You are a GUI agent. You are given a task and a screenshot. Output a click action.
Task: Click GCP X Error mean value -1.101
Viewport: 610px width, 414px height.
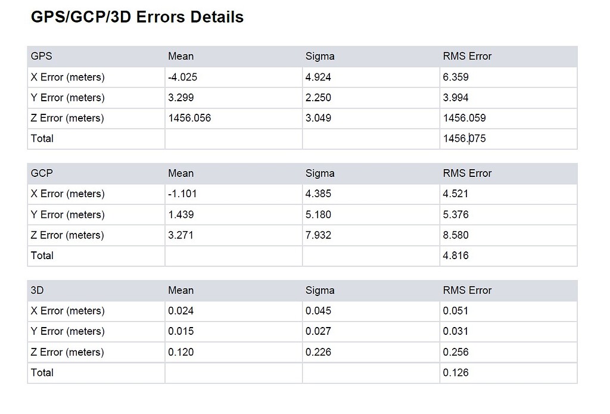182,194
